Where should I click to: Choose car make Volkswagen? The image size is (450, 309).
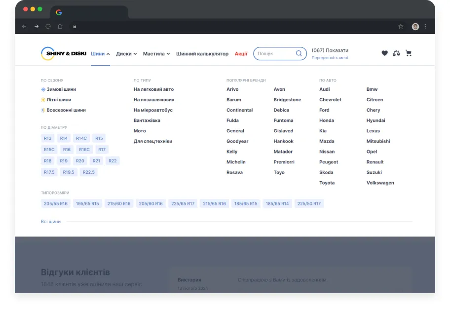tap(380, 183)
